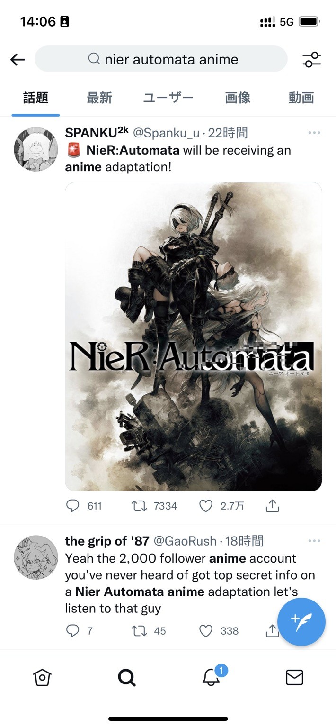336x728 pixels.
Task: Like SPANKU's NieR:Automata tweet
Action: point(206,506)
